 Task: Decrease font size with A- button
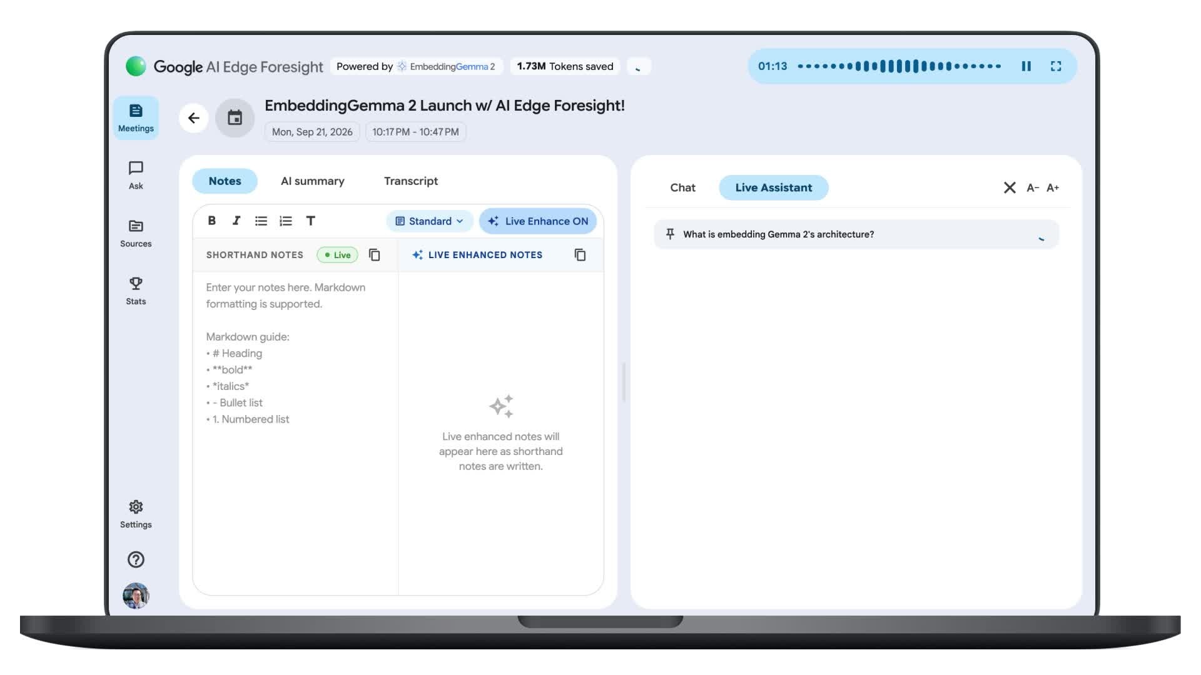click(1032, 187)
